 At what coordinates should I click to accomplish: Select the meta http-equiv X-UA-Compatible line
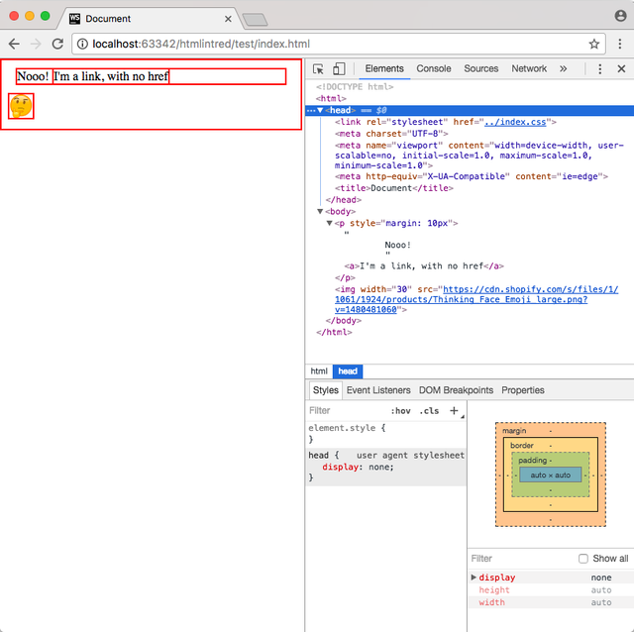[x=472, y=176]
